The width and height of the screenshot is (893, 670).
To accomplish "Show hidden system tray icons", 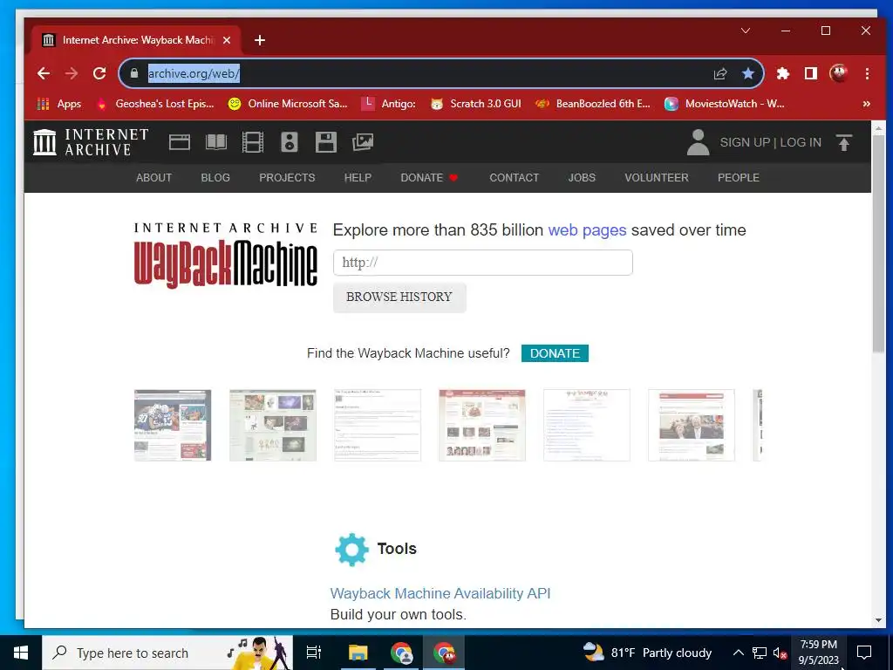I will tap(738, 653).
